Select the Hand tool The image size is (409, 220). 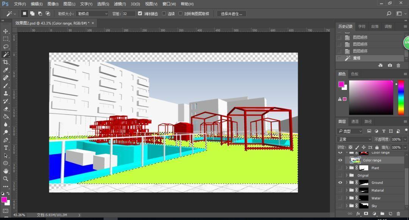[6, 171]
